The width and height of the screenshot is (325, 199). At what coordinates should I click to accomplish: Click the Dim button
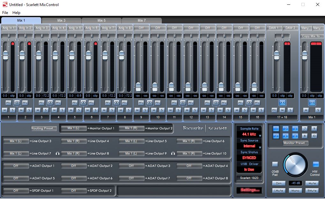(x=278, y=183)
